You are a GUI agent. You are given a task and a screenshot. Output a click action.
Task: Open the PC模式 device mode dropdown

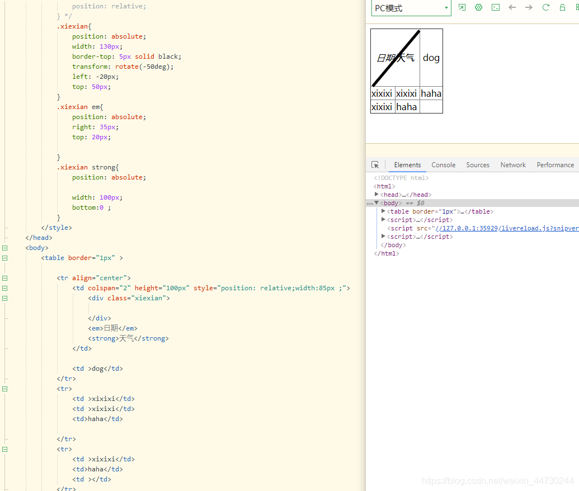(x=411, y=8)
